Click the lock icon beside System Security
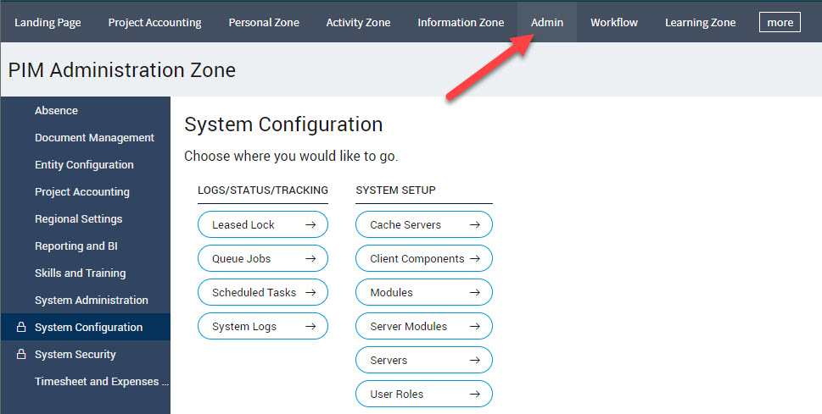 (21, 354)
